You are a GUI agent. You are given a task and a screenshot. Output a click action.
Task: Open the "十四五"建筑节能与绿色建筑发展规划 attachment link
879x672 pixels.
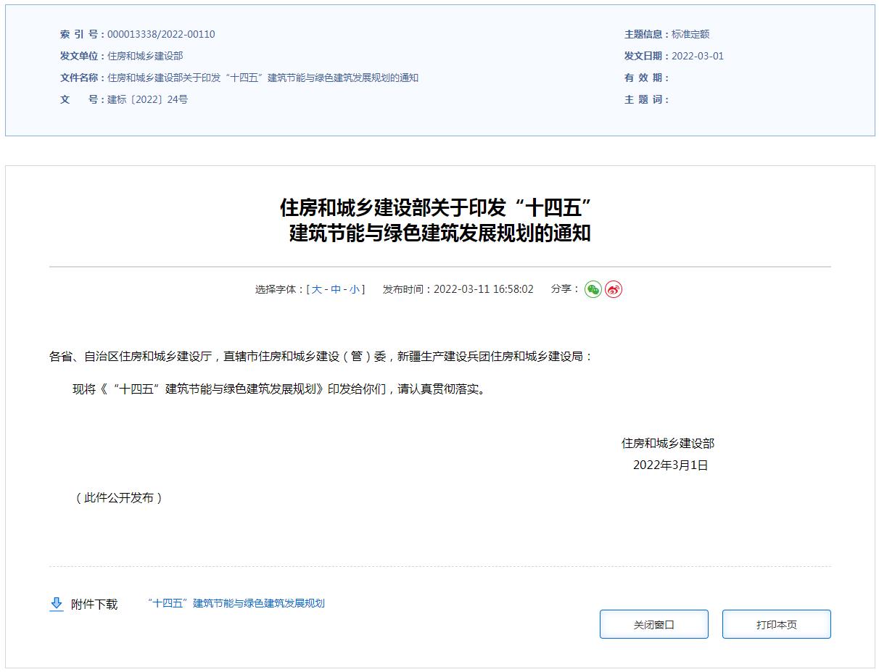pyautogui.click(x=236, y=603)
